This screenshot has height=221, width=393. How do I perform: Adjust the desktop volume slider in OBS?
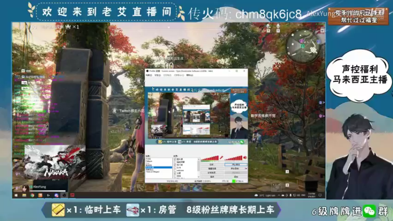pos(233,158)
